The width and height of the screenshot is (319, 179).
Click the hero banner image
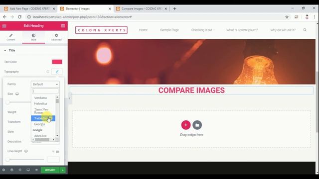tap(191, 62)
